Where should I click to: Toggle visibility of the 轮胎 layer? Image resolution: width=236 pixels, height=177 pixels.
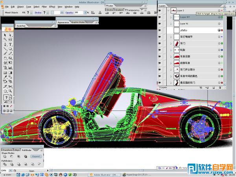pyautogui.click(x=160, y=50)
